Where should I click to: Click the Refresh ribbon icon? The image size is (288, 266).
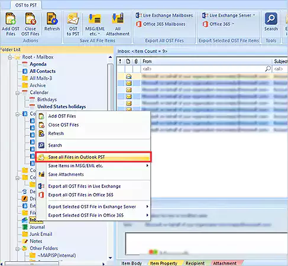click(52, 22)
